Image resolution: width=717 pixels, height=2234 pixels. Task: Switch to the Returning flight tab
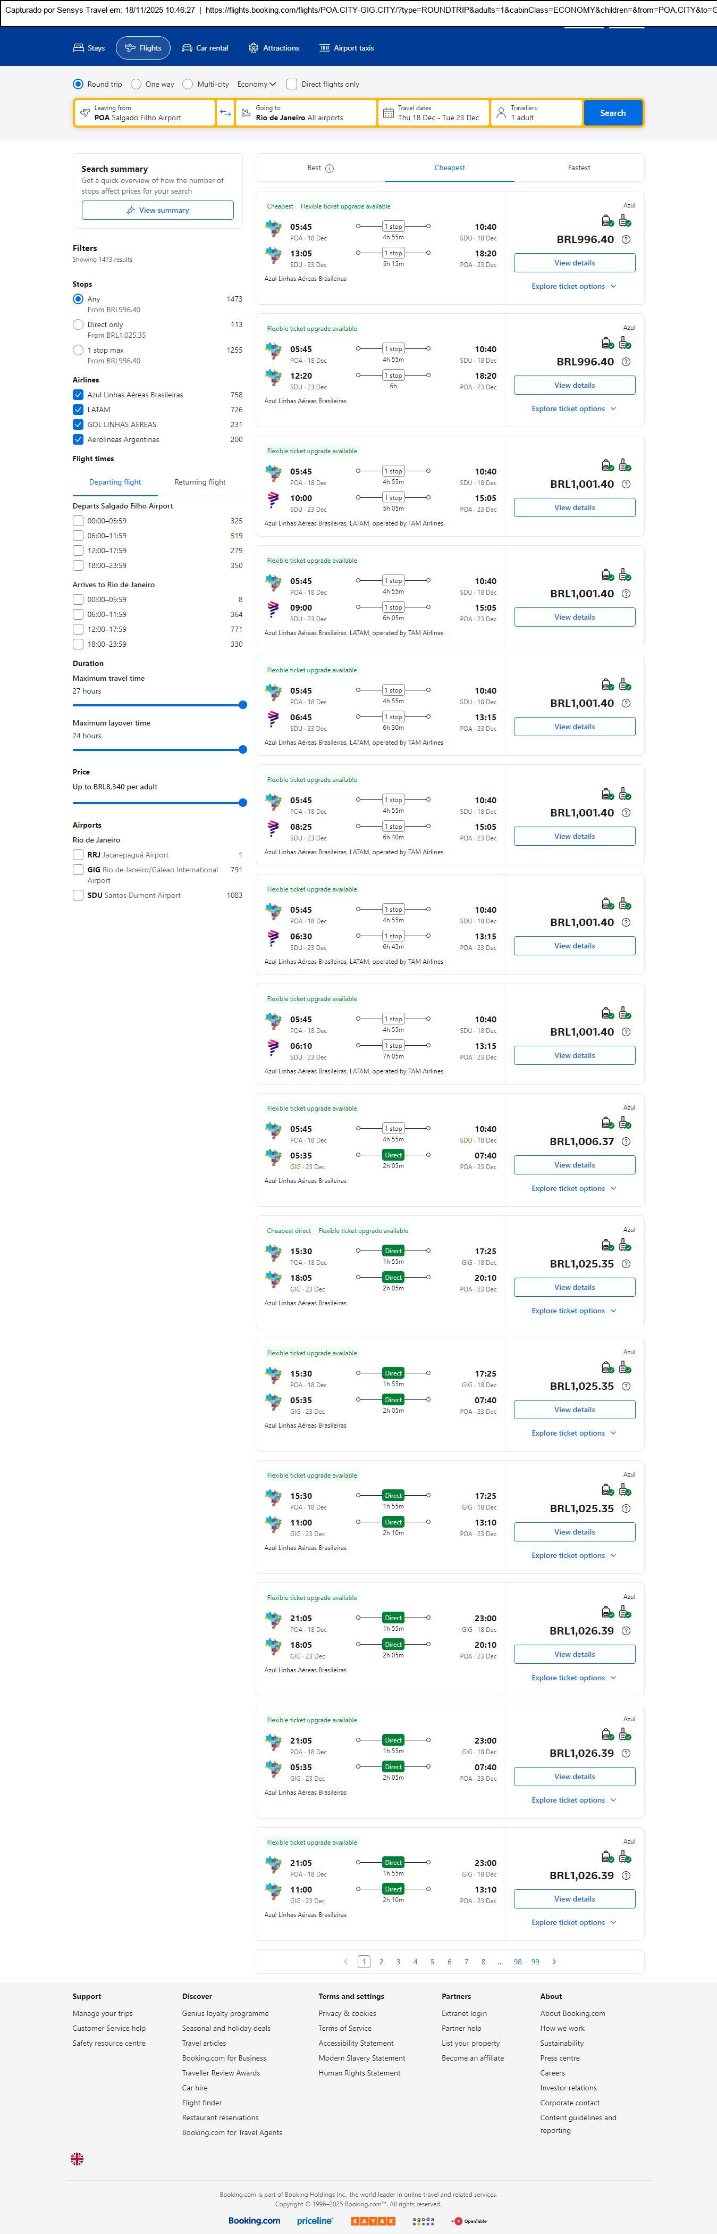(199, 482)
